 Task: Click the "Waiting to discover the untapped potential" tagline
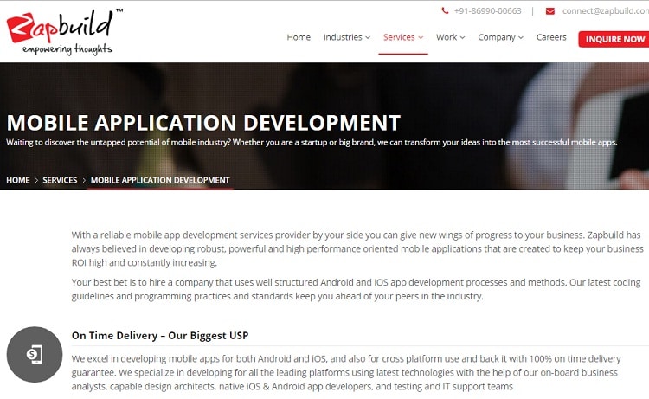coord(312,143)
